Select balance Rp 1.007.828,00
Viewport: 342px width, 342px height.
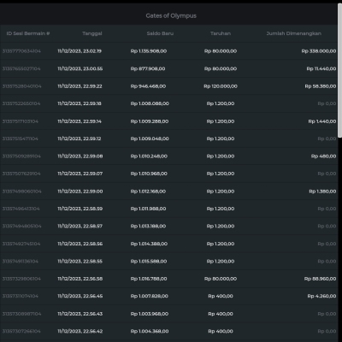(150, 296)
